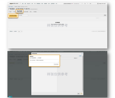Select the 否定精准匹配 radio option

(x=30, y=58)
